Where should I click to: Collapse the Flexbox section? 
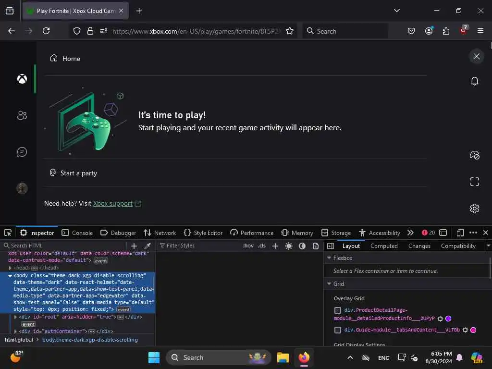click(329, 258)
